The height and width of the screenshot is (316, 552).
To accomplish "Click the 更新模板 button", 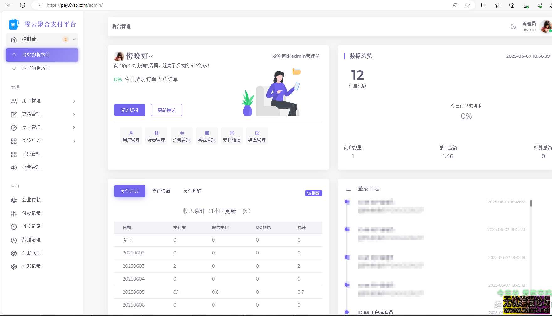I will pyautogui.click(x=166, y=110).
